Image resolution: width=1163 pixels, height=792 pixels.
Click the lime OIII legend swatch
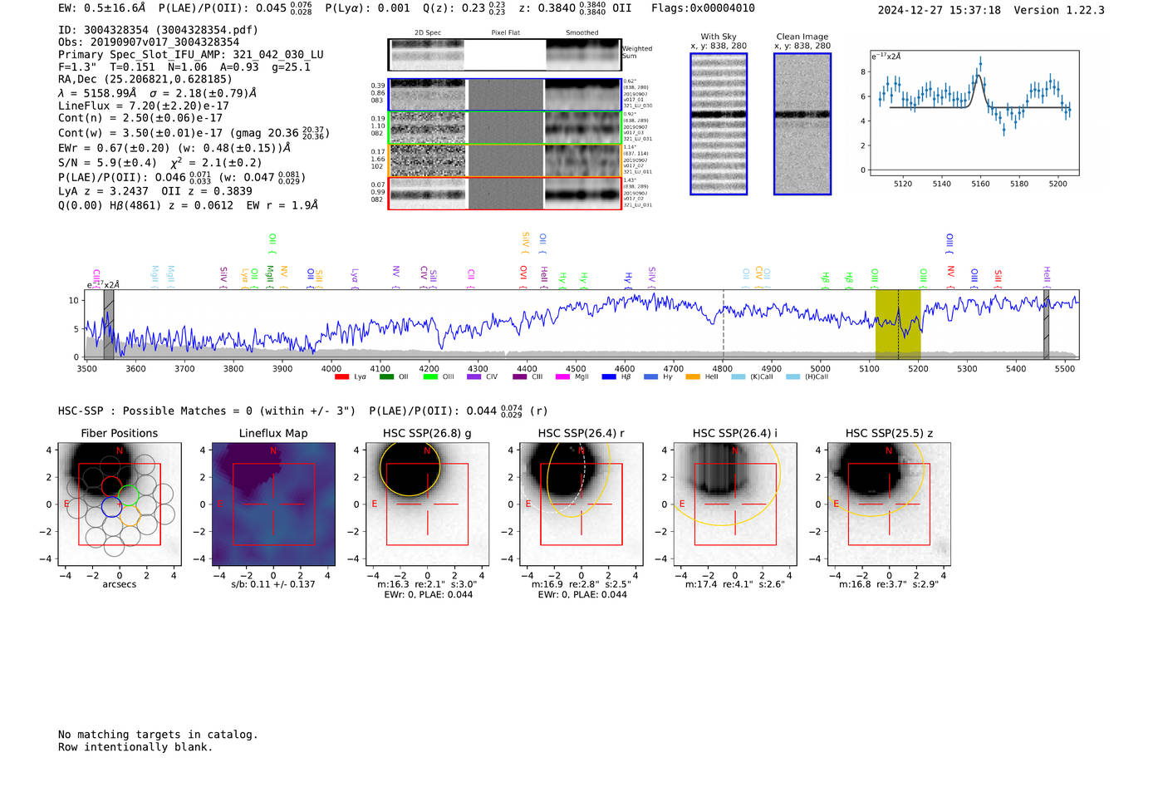click(429, 377)
